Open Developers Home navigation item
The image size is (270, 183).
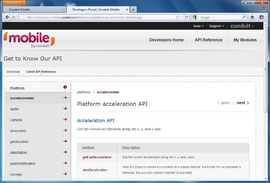coord(166,40)
